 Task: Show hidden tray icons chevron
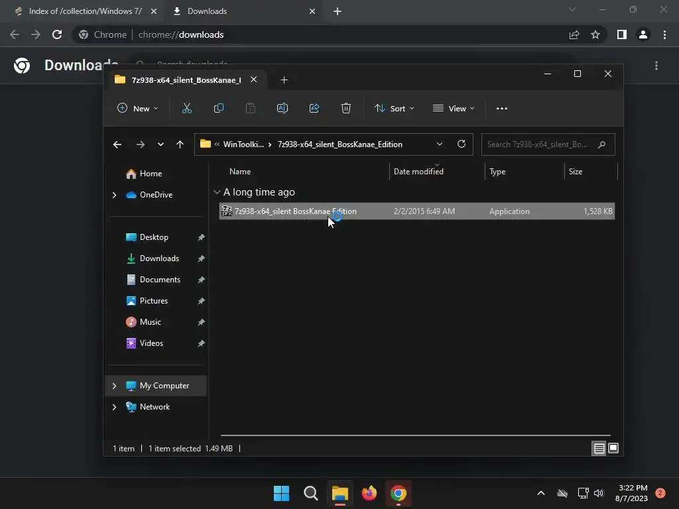pos(541,493)
